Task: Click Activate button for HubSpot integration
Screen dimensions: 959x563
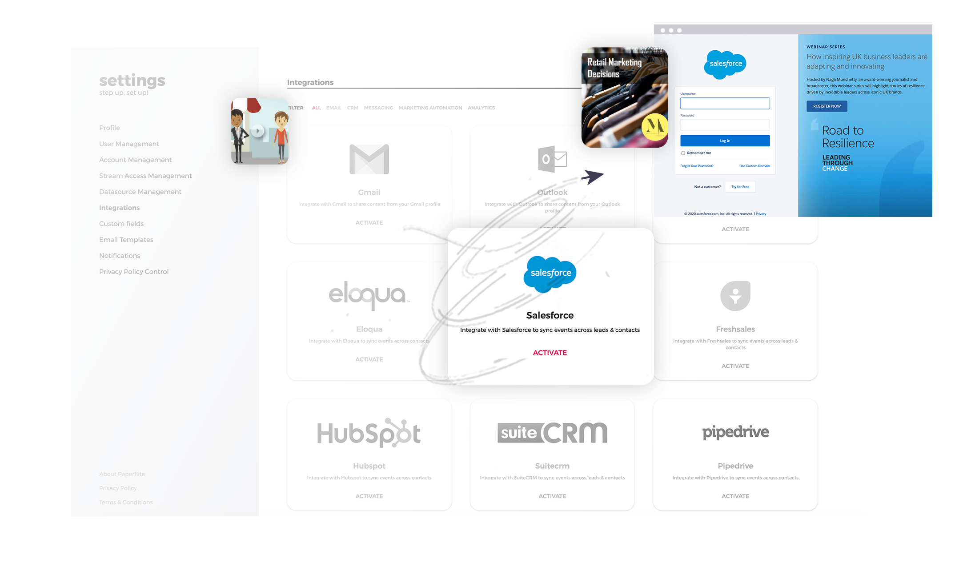Action: tap(369, 496)
